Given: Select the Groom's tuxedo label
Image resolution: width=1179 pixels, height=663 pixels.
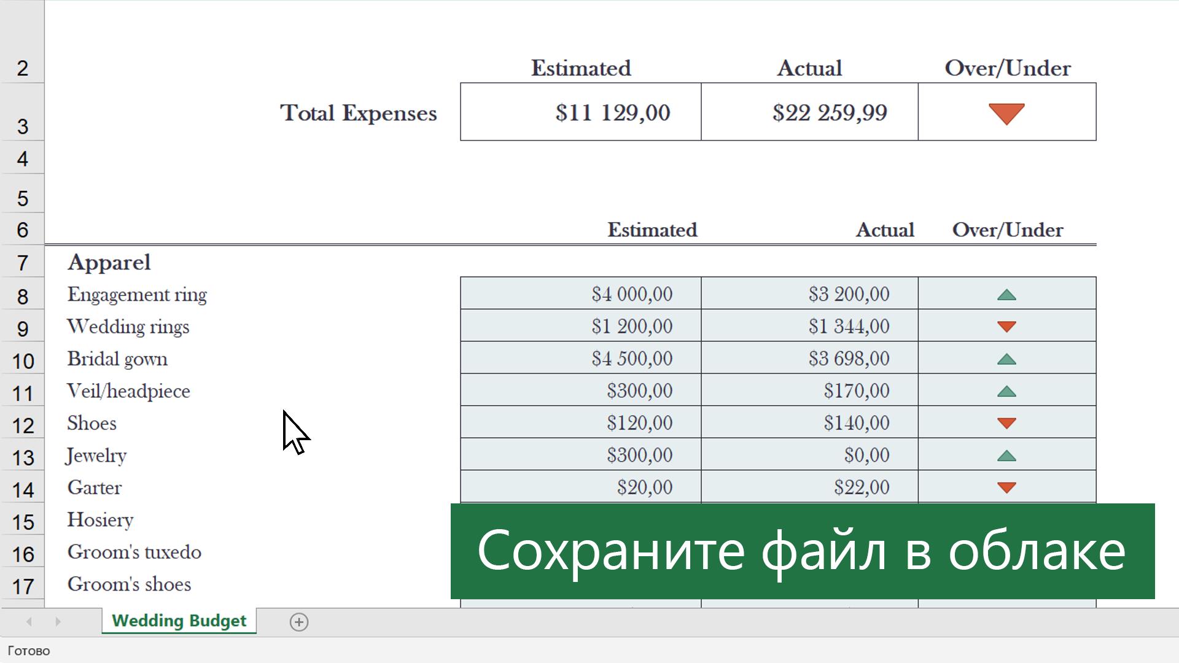Looking at the screenshot, I should click(x=134, y=552).
